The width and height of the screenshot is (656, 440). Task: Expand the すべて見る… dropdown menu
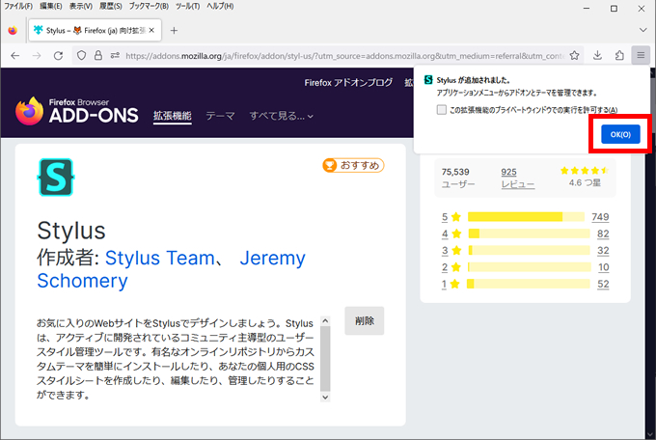[x=281, y=116]
